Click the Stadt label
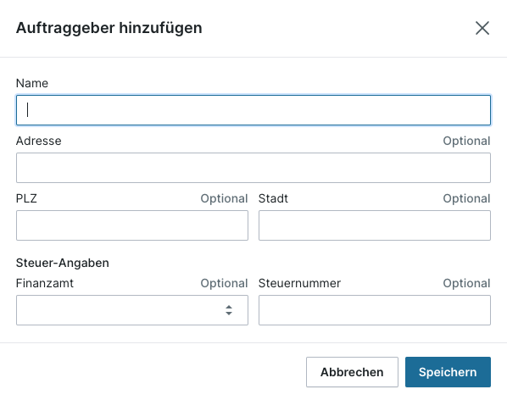This screenshot has width=507, height=400. point(273,198)
